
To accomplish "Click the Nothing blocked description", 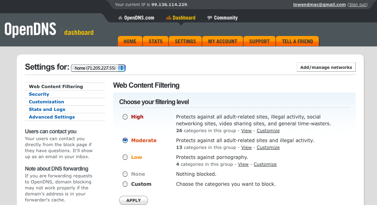I will pos(196,174).
